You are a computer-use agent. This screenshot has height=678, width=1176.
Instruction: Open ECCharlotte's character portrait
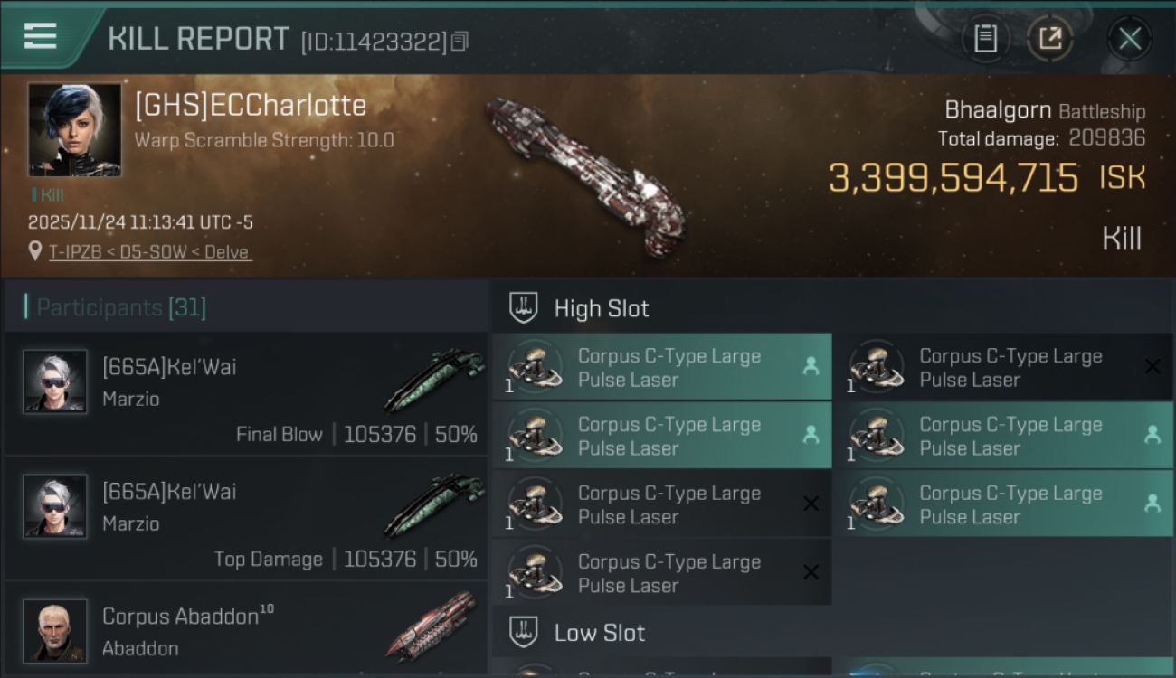click(x=74, y=129)
